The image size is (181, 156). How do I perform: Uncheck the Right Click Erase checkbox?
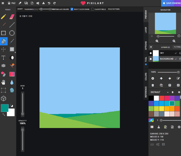[72, 9]
